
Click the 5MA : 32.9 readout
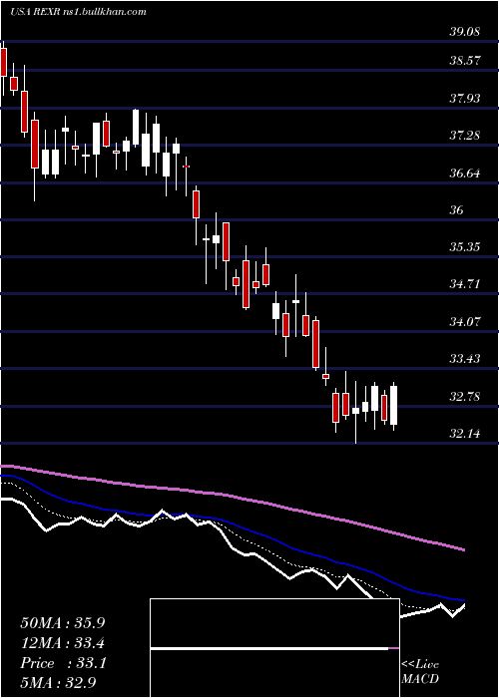58,683
